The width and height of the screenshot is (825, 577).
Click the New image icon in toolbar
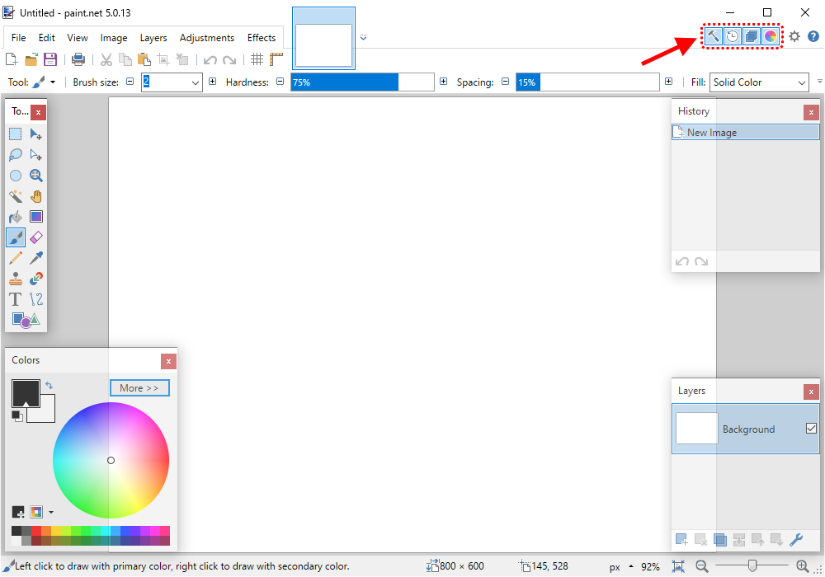12,59
